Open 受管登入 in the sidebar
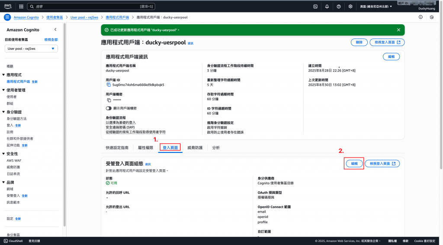The image size is (443, 245). click(13, 196)
